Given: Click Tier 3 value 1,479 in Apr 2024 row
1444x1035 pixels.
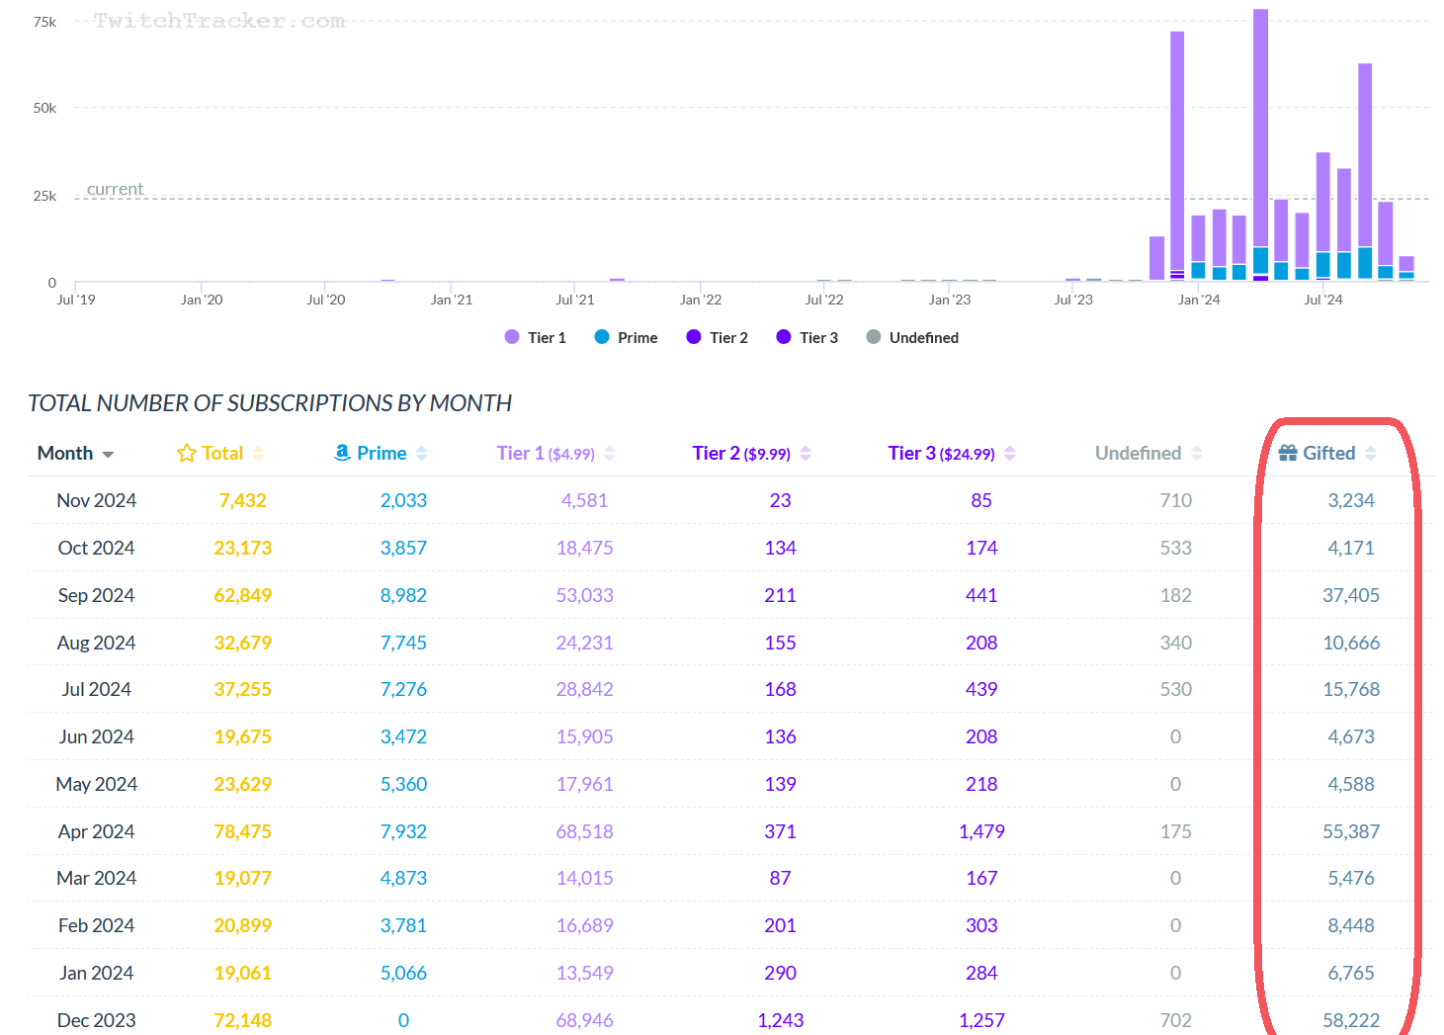Looking at the screenshot, I should pos(982,831).
